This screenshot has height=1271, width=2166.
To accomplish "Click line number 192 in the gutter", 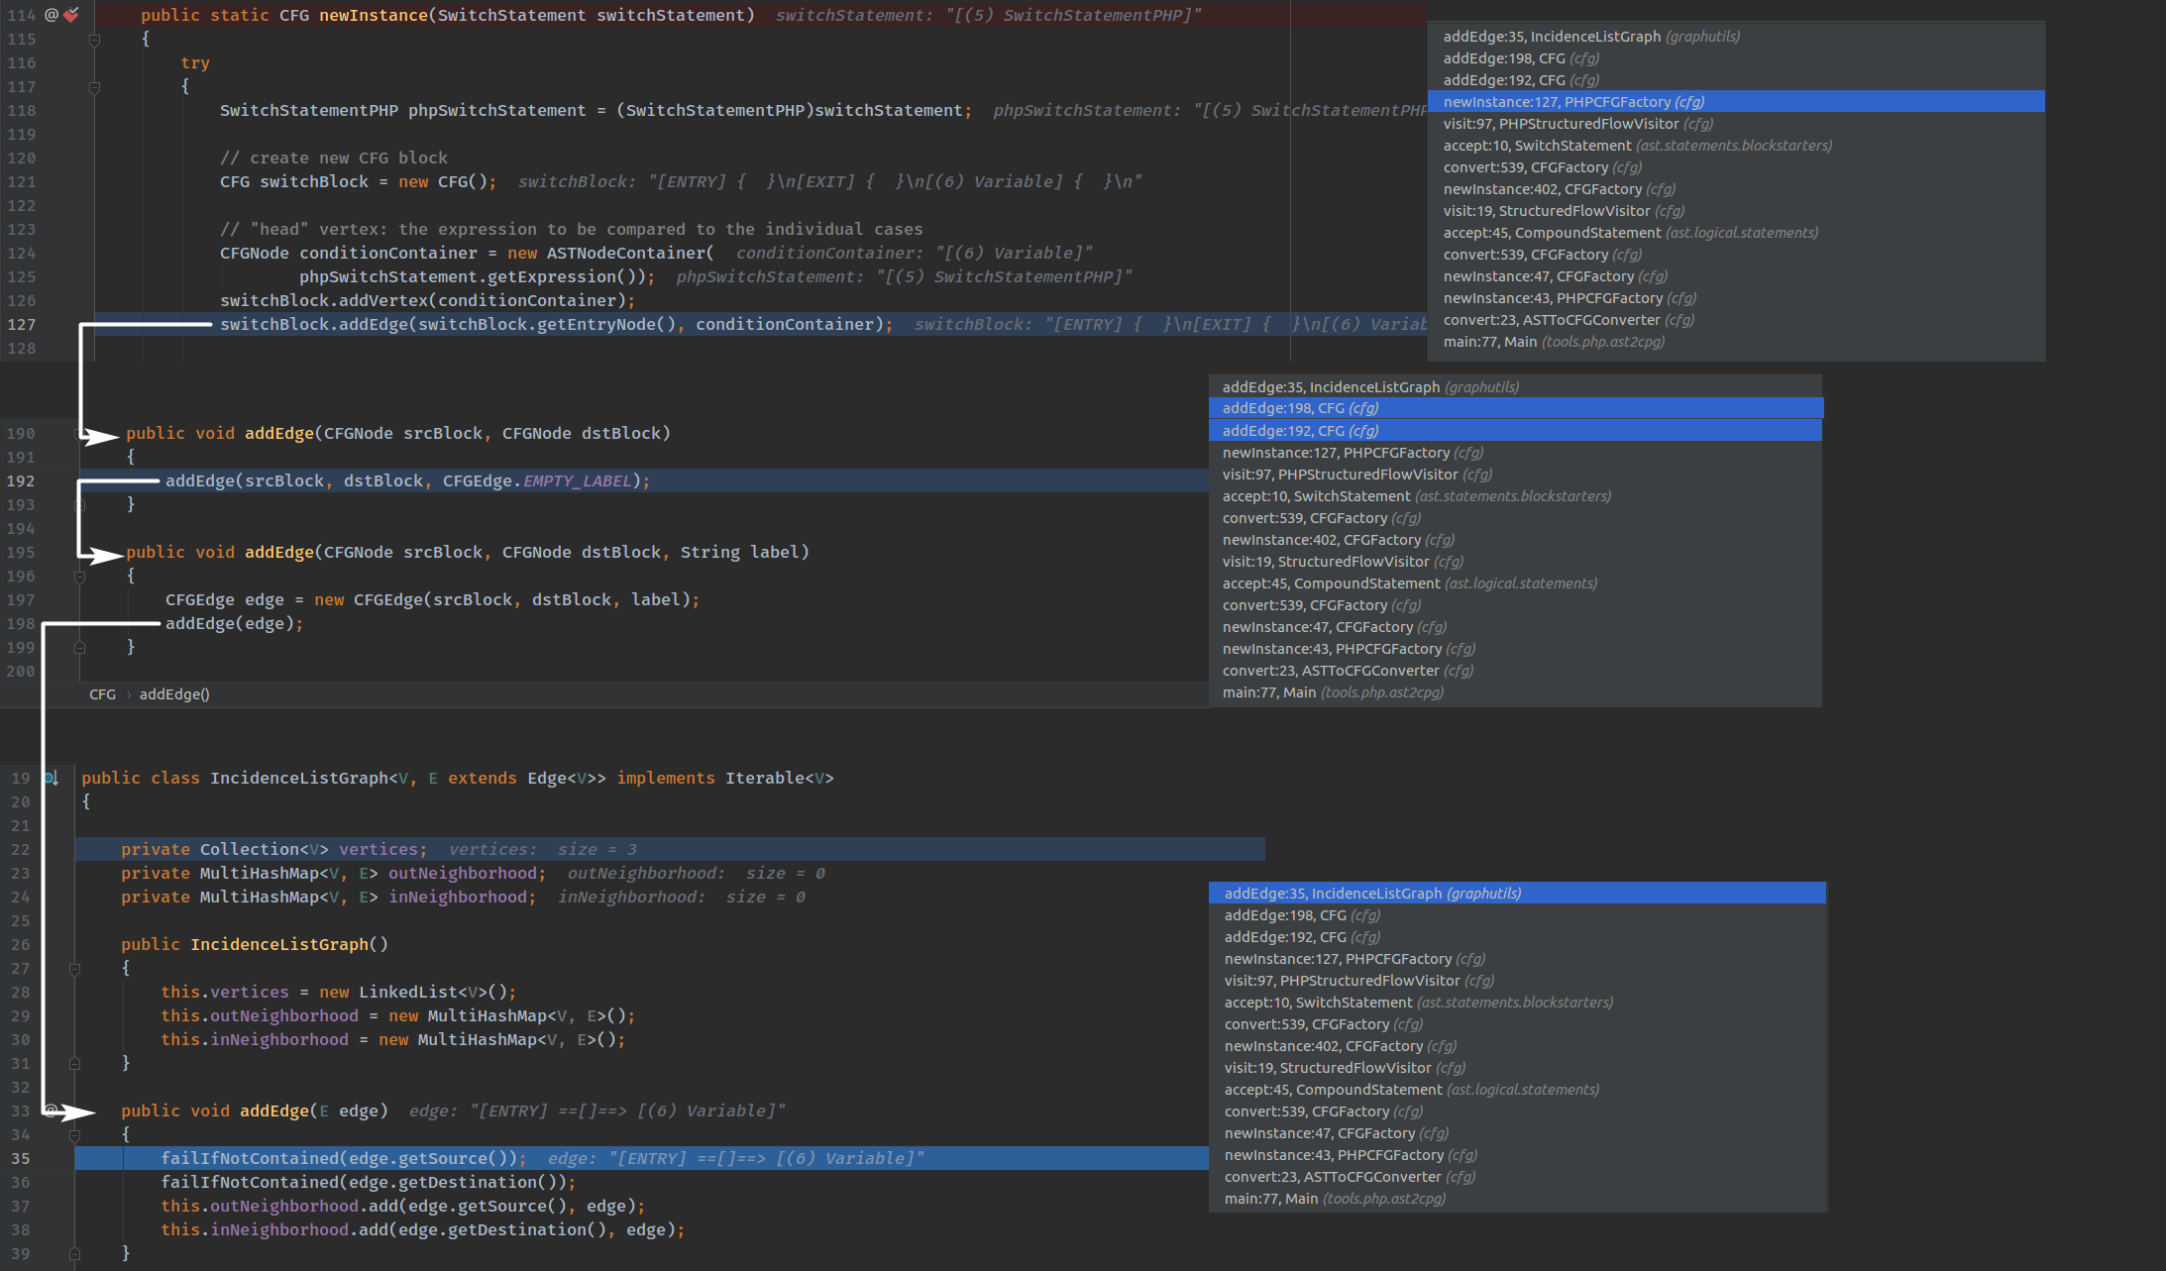I will click(21, 481).
